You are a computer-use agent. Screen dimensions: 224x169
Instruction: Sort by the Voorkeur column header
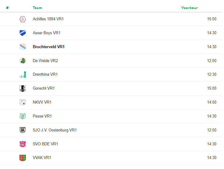(190, 8)
